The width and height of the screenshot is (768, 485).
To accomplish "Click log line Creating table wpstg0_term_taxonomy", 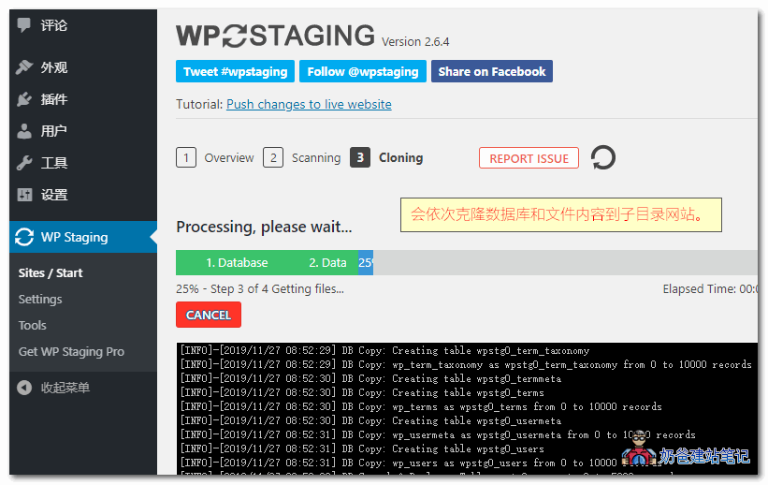I will pos(385,350).
